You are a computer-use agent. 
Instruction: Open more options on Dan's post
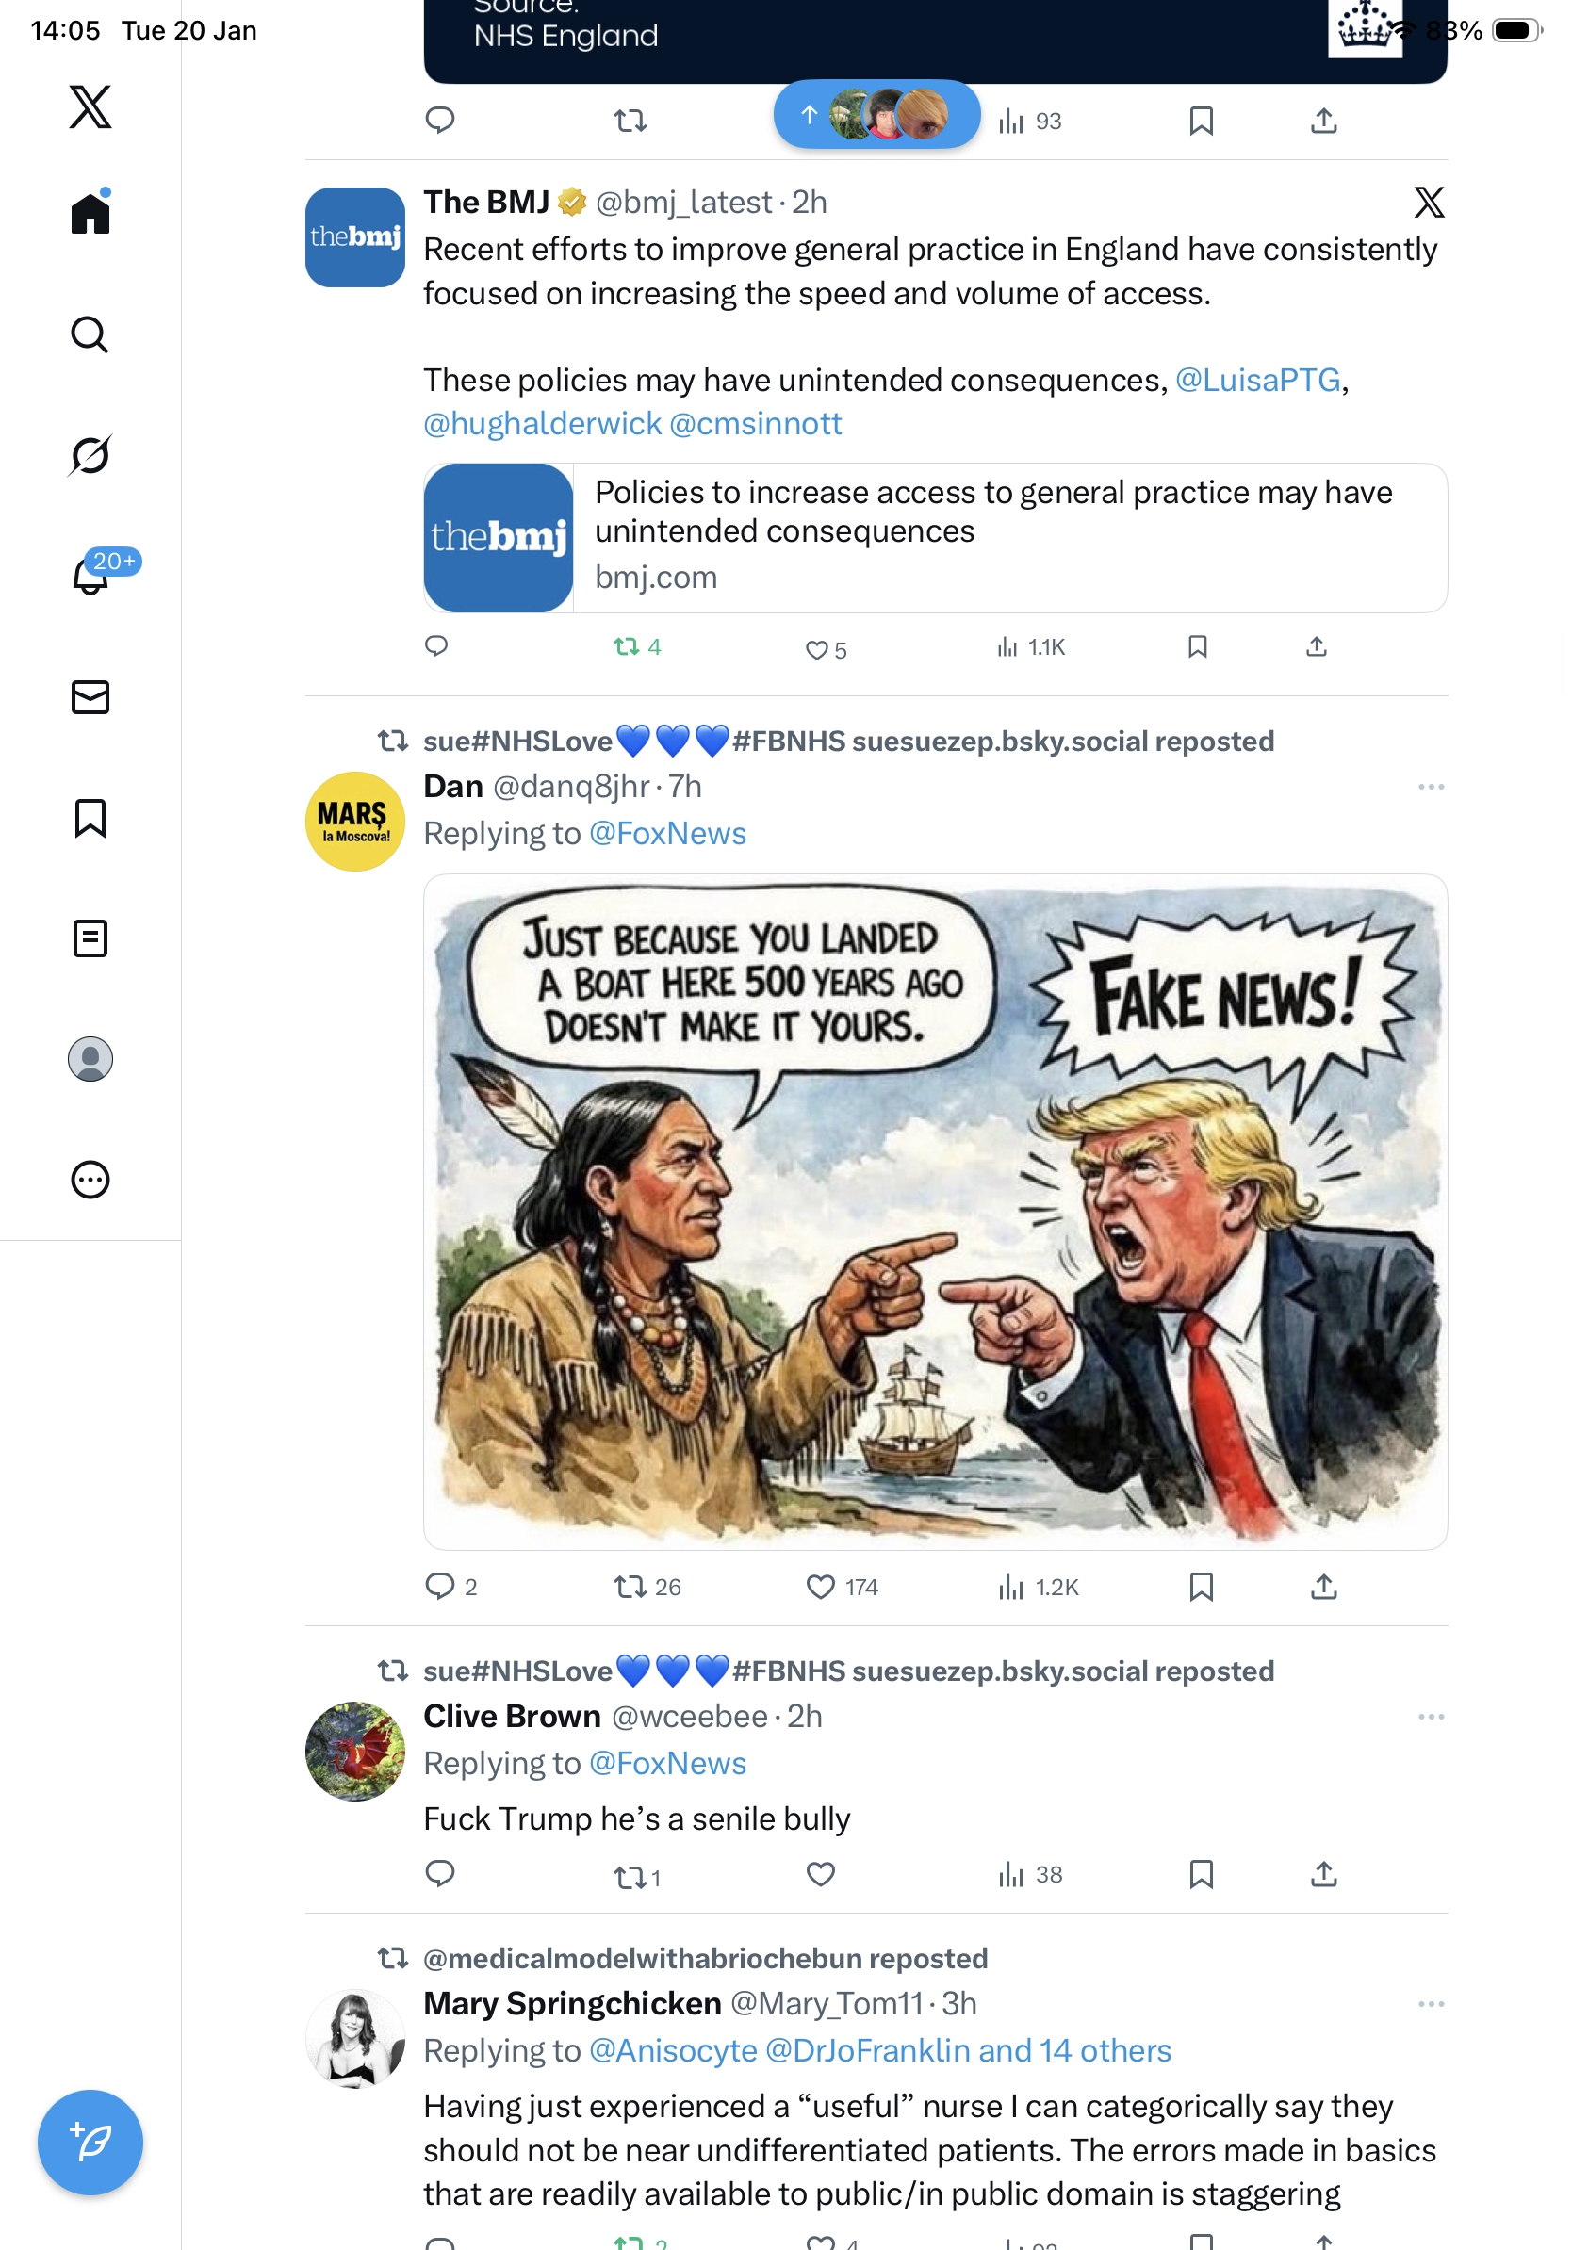(1430, 787)
